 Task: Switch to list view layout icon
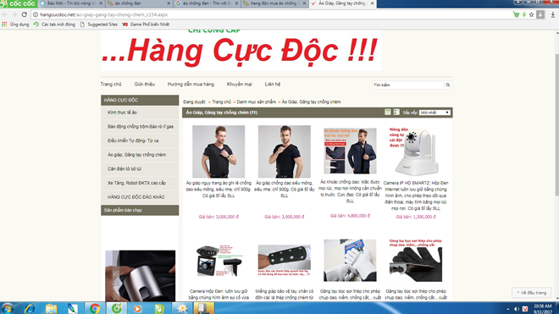(x=396, y=113)
